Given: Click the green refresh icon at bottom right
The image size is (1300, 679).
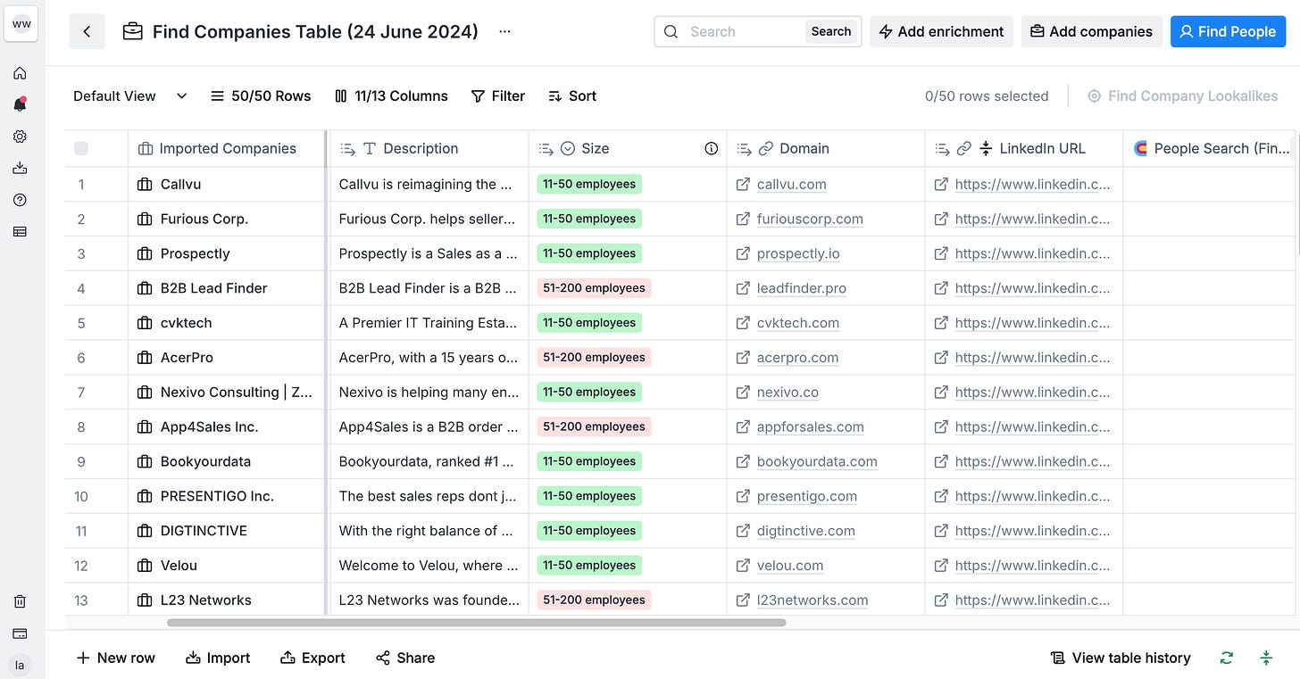Looking at the screenshot, I should [1227, 658].
